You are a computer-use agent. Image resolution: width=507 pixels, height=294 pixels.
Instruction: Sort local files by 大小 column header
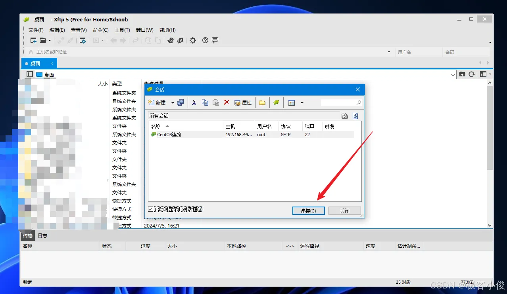click(95, 84)
